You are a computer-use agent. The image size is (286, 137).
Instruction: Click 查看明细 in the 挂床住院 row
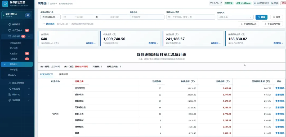point(280,127)
